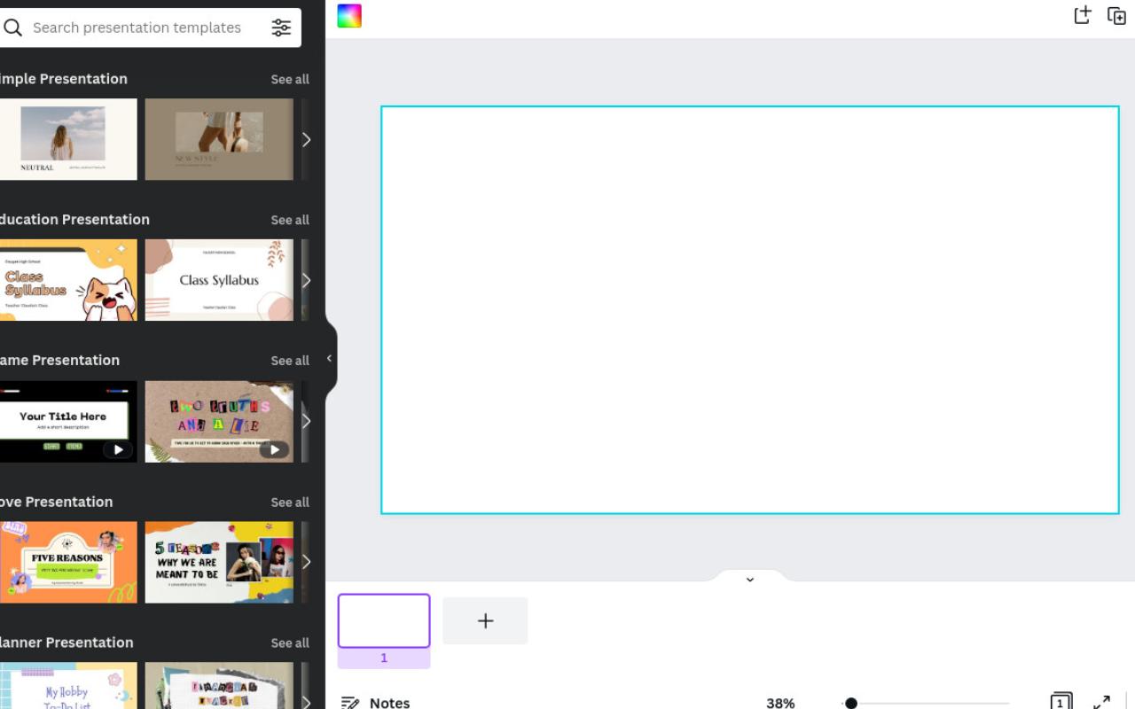Click the zoom slider handle
1135x709 pixels.
click(851, 704)
